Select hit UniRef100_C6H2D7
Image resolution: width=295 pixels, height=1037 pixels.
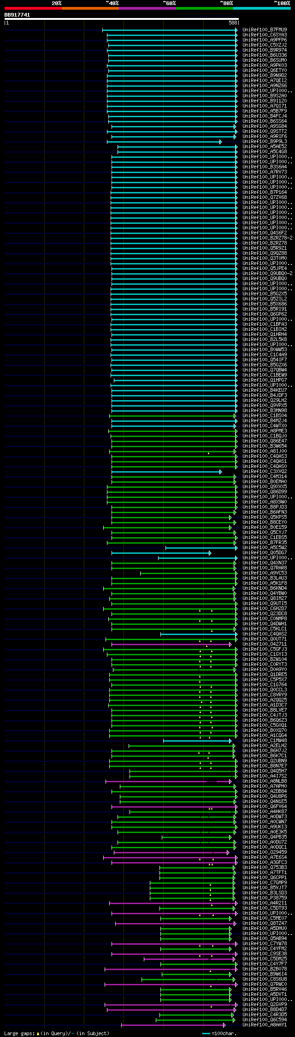265,608
